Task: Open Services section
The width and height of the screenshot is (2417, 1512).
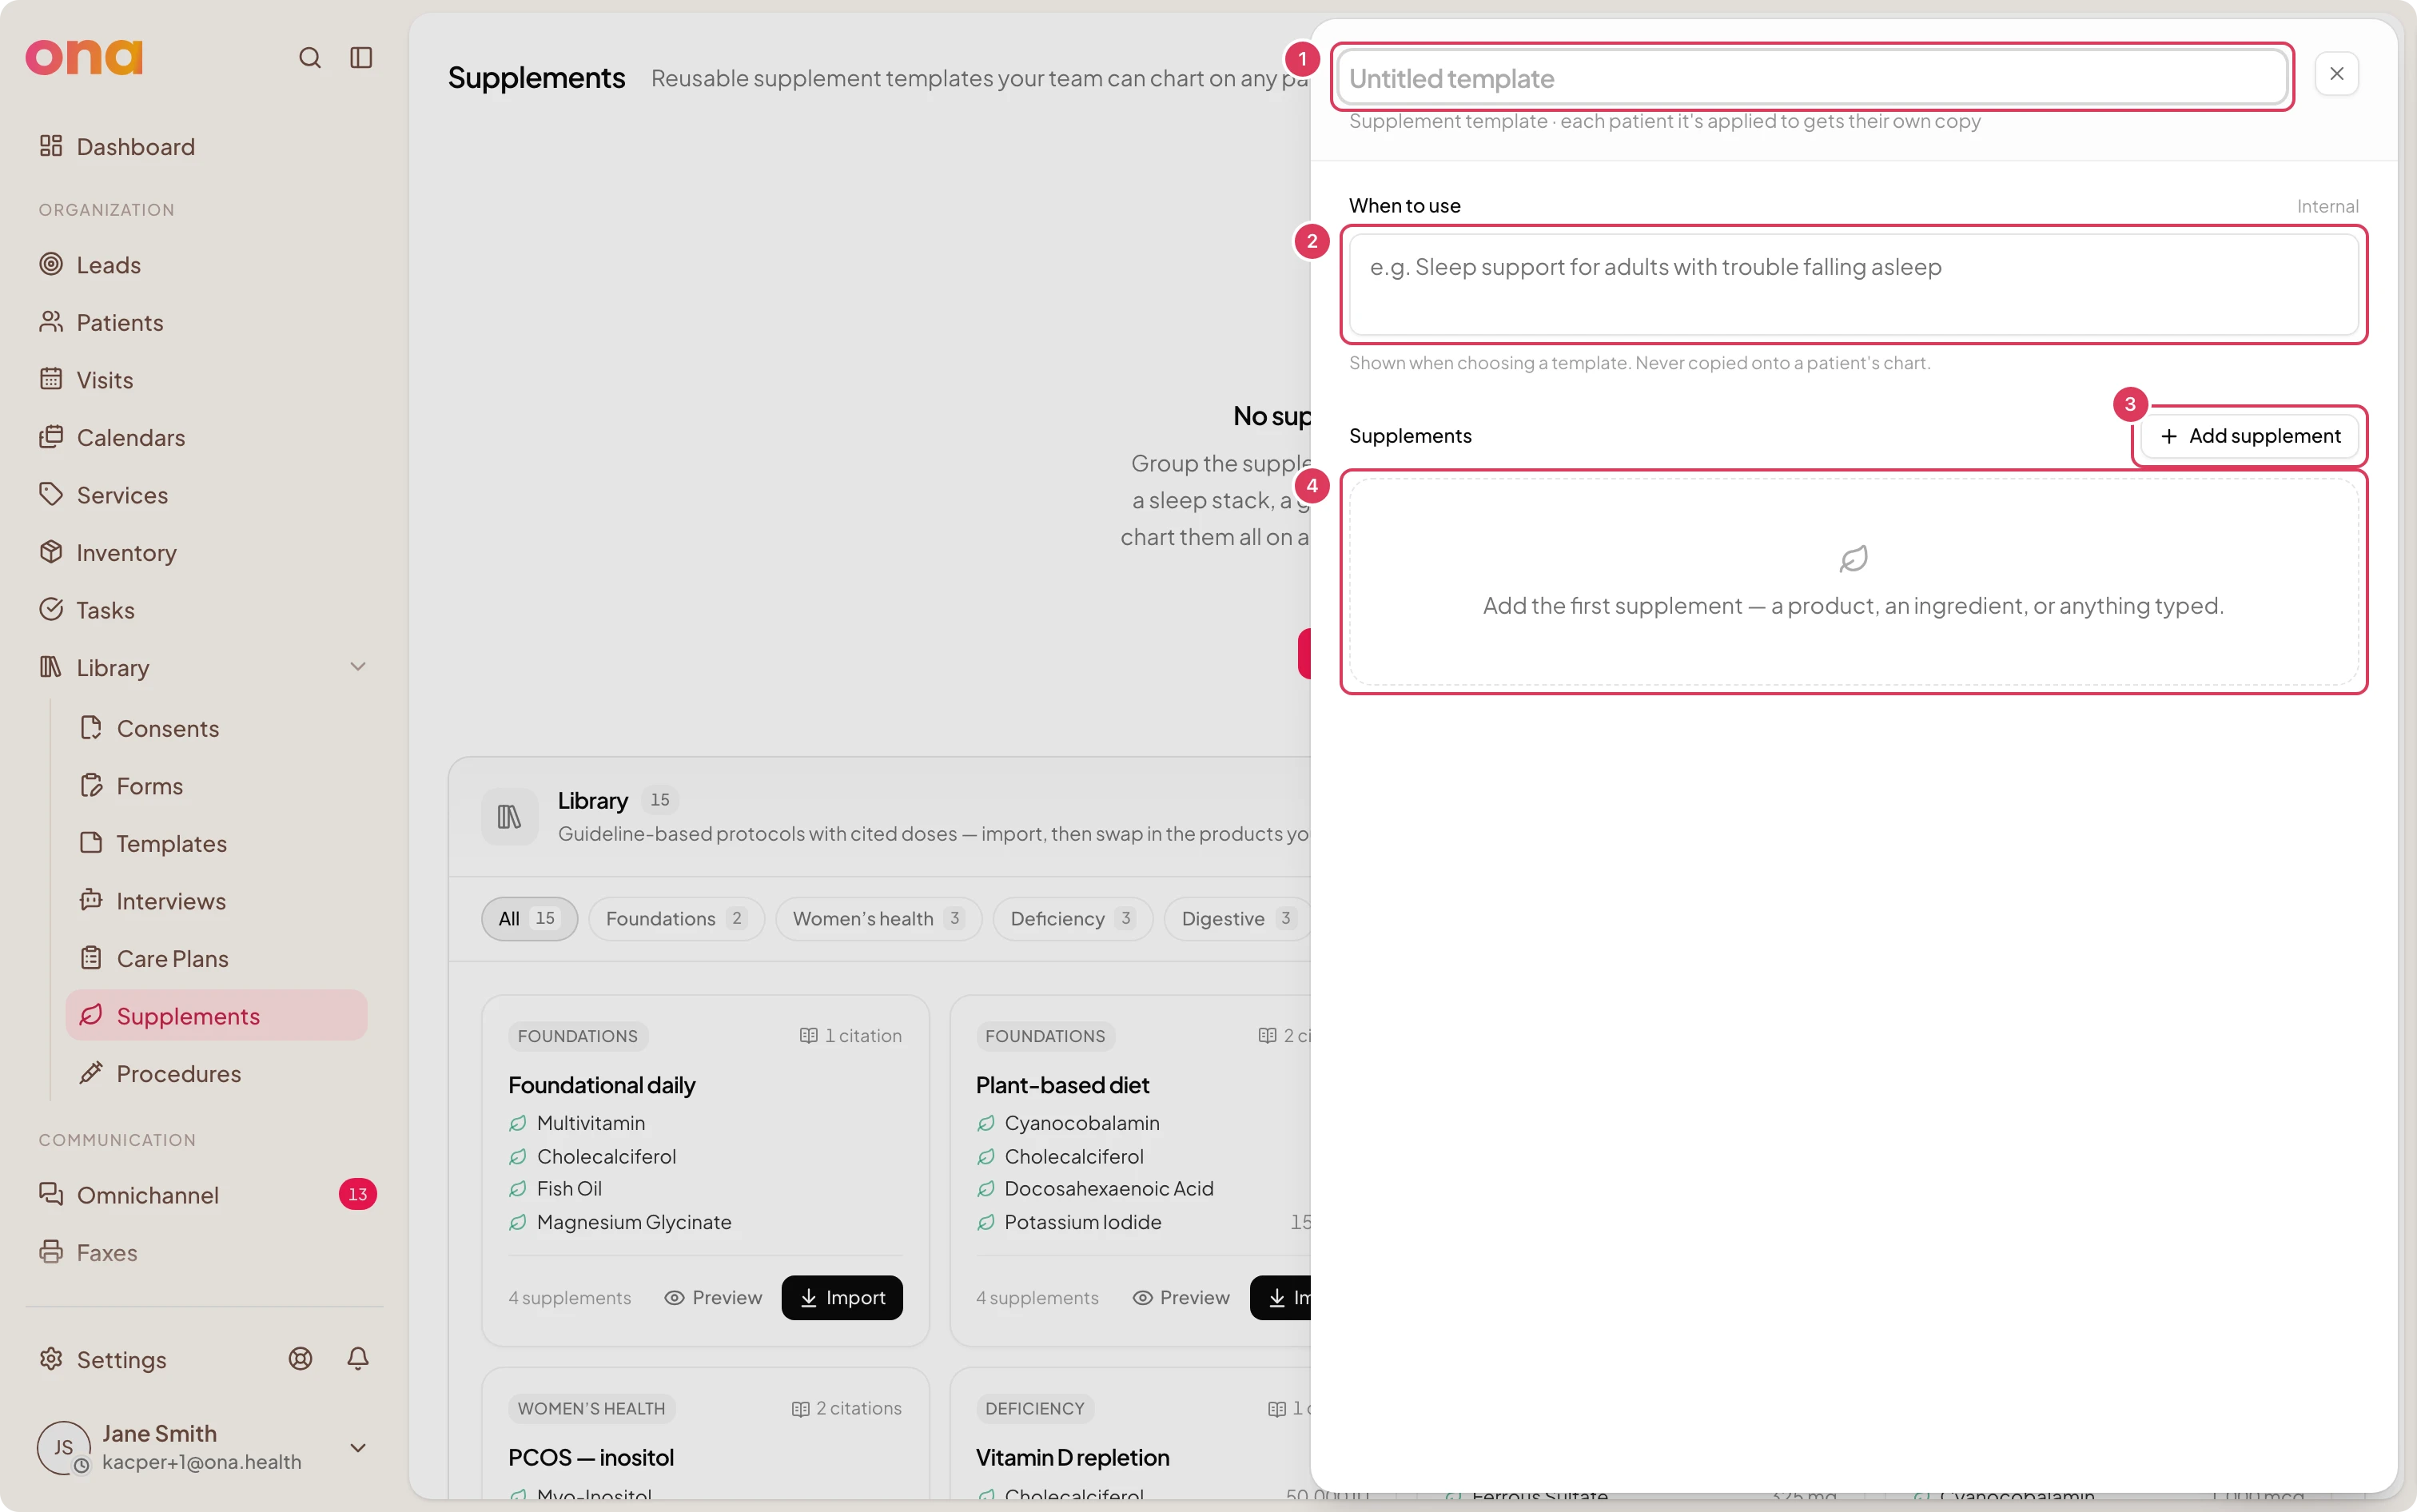Action: (x=205, y=495)
